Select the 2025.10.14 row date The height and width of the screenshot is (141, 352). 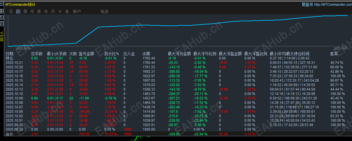coord(14,85)
